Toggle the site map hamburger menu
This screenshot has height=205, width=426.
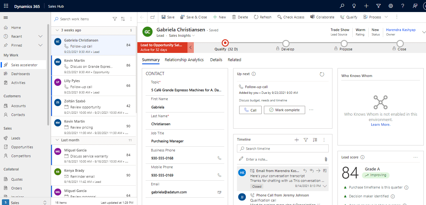pos(6,17)
